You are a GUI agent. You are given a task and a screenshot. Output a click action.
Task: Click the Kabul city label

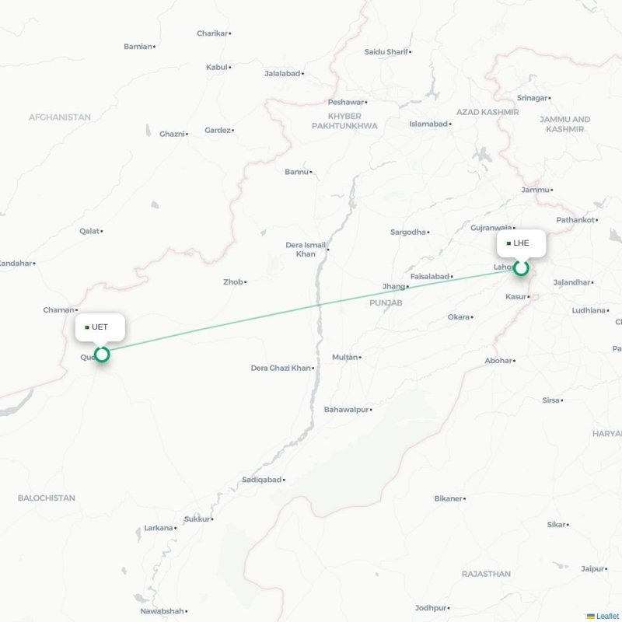(x=217, y=67)
